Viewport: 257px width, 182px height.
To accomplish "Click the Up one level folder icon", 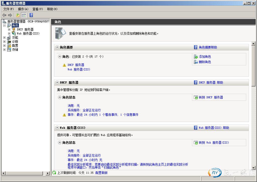I will [18, 15].
